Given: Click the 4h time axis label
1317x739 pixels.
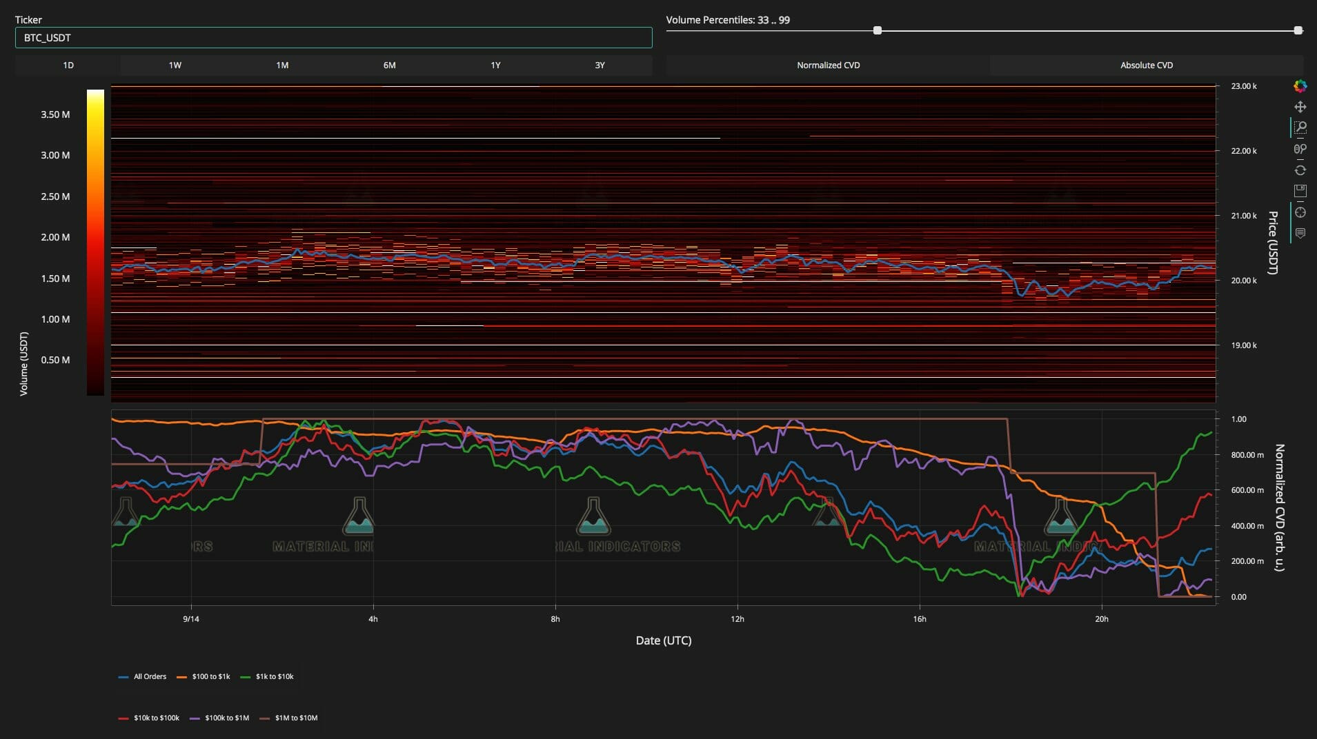Looking at the screenshot, I should pos(373,619).
